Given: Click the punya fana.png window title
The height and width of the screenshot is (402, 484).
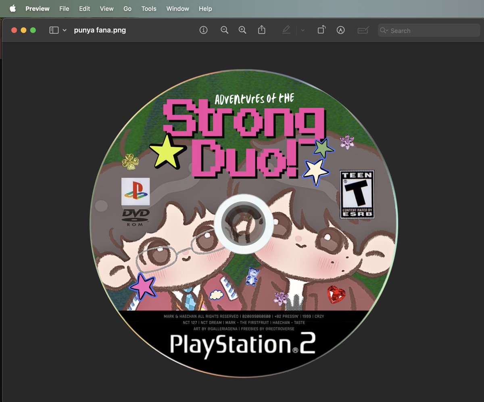Looking at the screenshot, I should [100, 30].
